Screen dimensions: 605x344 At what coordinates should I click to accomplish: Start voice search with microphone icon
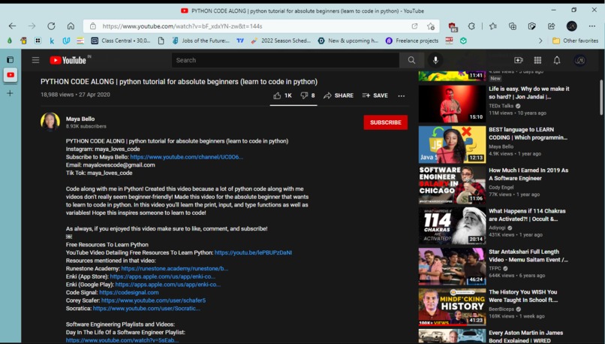coord(435,60)
